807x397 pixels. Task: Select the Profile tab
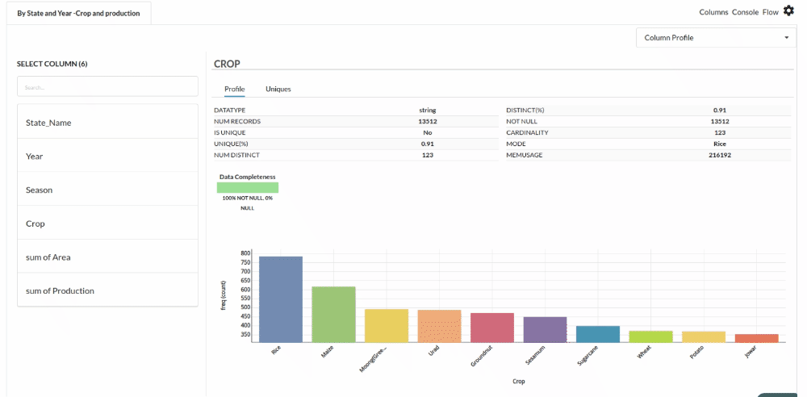235,89
